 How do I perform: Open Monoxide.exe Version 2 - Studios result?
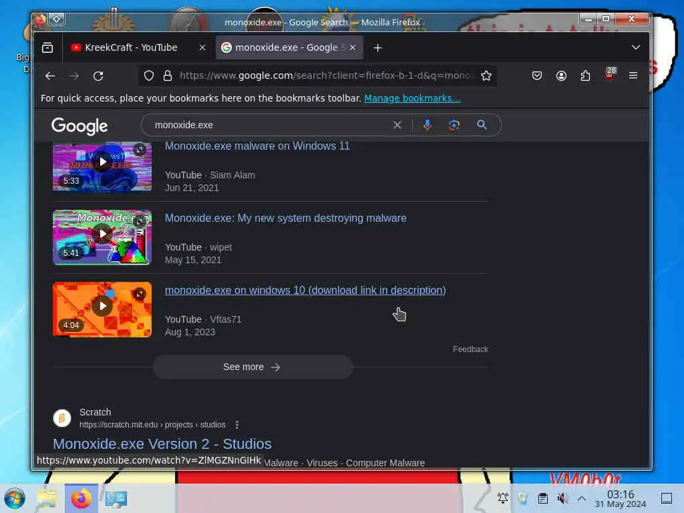click(162, 444)
